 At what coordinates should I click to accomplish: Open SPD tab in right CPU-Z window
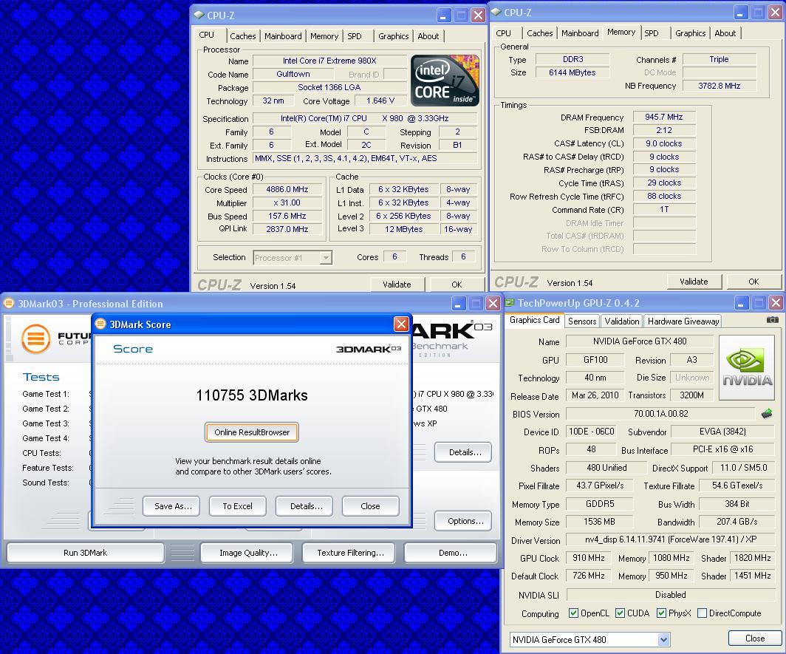click(652, 33)
